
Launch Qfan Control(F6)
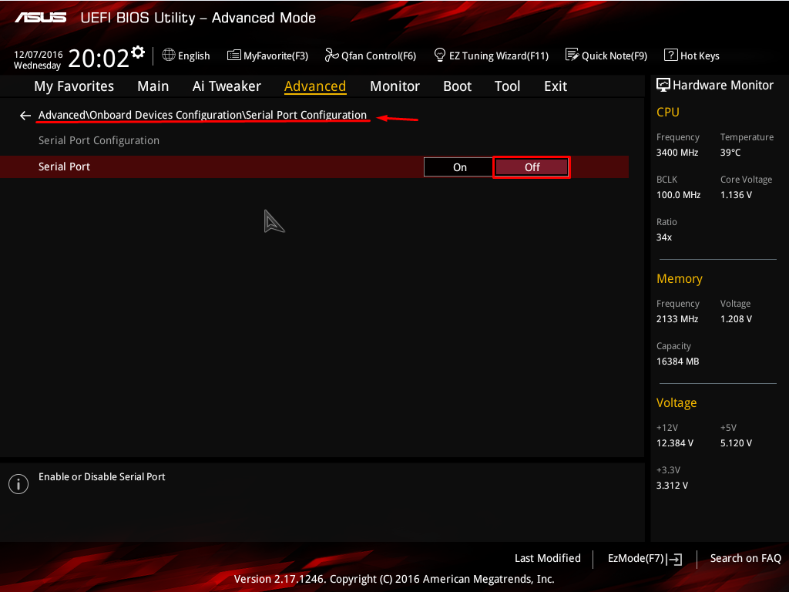(378, 55)
